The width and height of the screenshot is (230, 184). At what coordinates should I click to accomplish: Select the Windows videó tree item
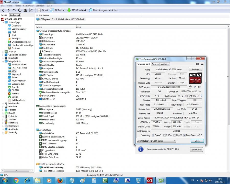(x=19, y=65)
